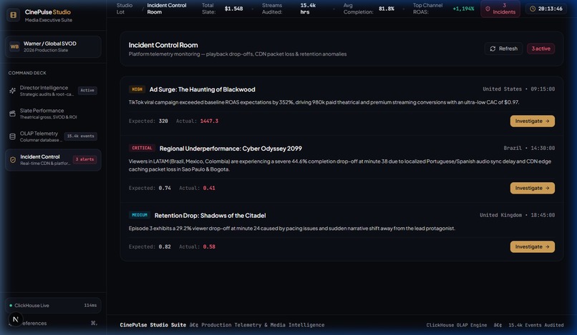
Task: Click the COMMAND DECK section label
Action: point(27,73)
